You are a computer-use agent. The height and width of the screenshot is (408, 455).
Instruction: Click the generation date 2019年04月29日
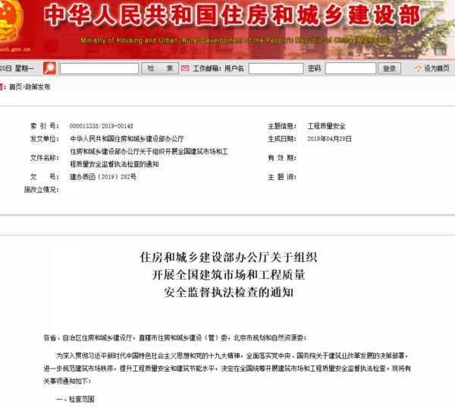pos(331,139)
